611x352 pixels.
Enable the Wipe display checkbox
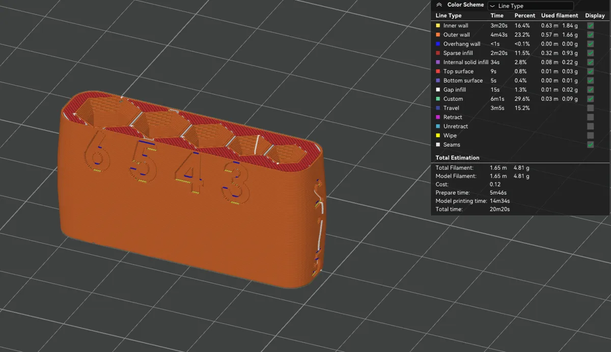(590, 136)
